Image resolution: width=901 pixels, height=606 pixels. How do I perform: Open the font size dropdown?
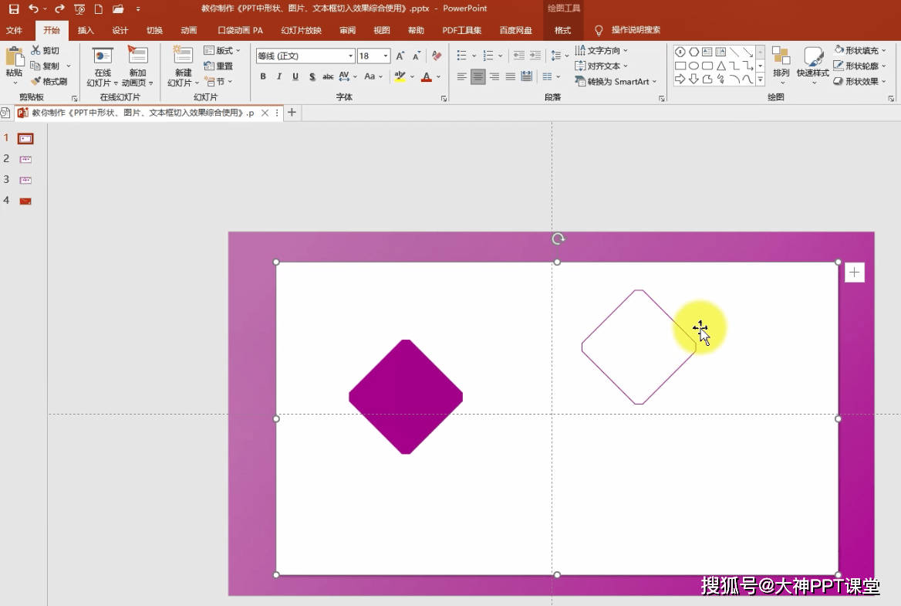386,56
